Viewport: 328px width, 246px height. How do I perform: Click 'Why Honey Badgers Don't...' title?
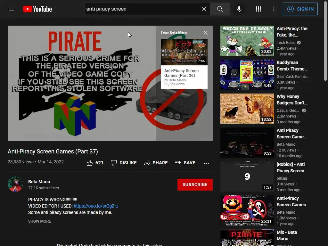coord(292,100)
